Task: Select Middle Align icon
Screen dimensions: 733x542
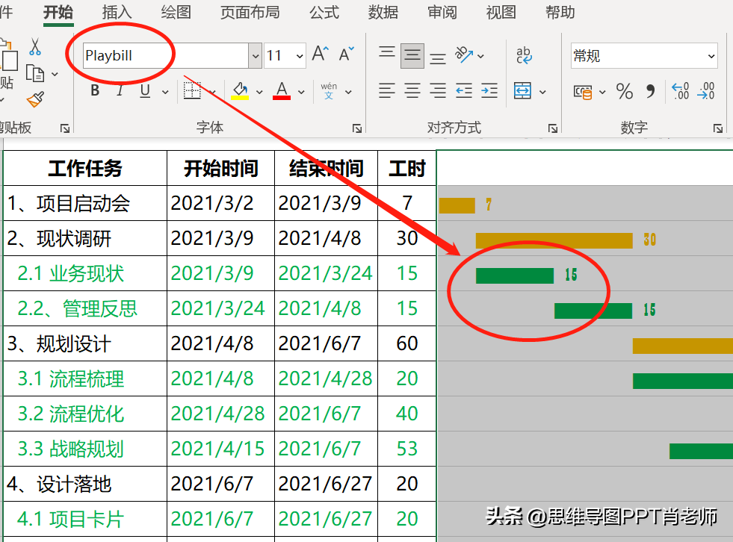Action: tap(412, 55)
